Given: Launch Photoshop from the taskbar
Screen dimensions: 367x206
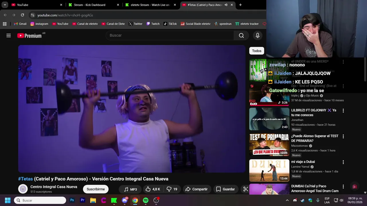Looking at the screenshot, I should [72, 200].
